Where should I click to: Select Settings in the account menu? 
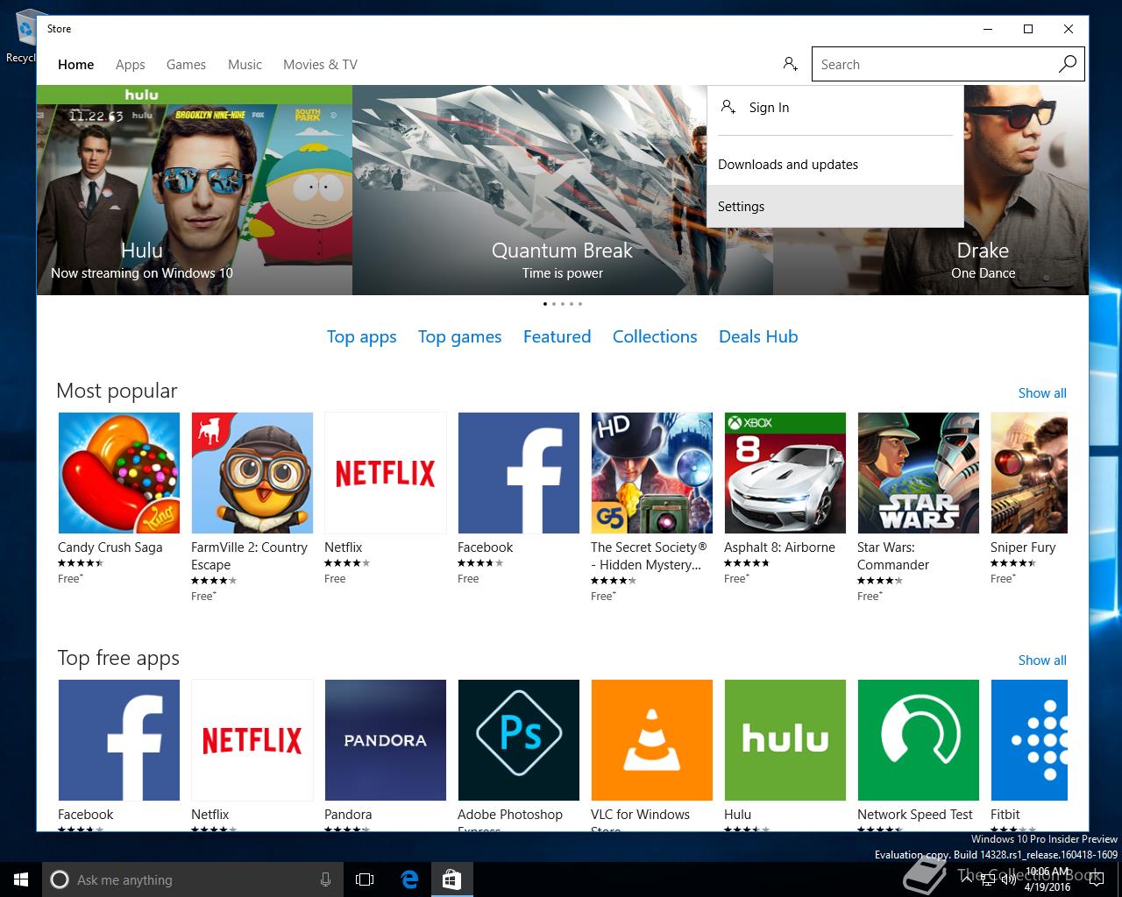[x=835, y=206]
